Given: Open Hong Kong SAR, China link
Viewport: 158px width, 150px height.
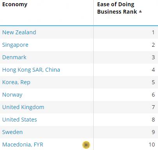Looking at the screenshot, I should [31, 70].
